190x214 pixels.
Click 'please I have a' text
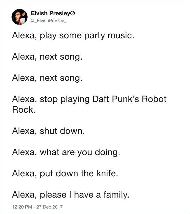70,195
